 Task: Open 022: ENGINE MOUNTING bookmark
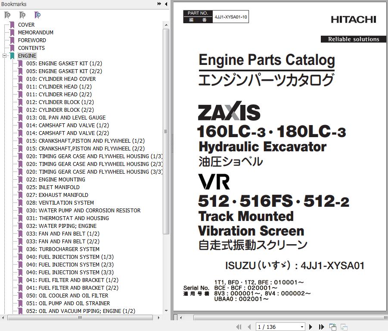click(x=56, y=179)
